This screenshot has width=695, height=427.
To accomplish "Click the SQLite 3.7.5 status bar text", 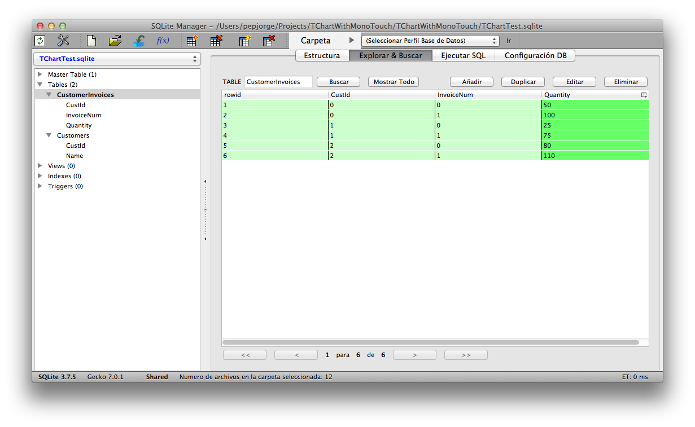I will [57, 377].
